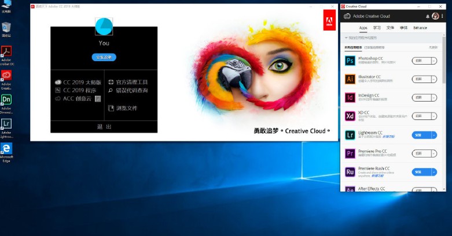Click the Photoshop CC Ps icon
452x236 pixels.
[350, 61]
